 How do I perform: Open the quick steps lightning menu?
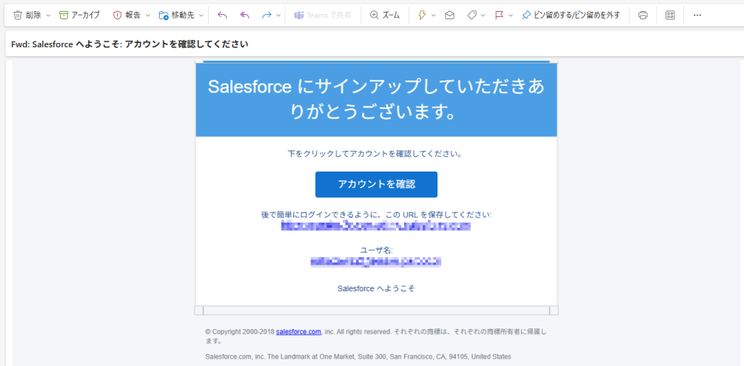coord(423,15)
